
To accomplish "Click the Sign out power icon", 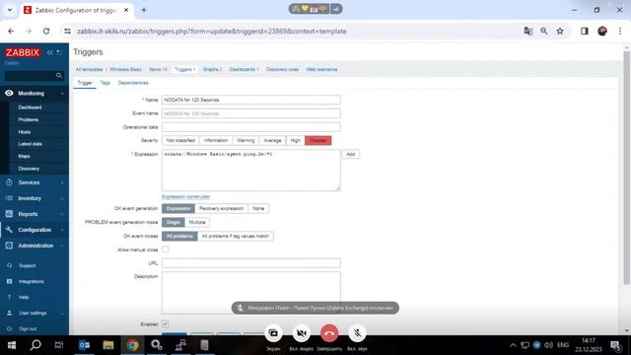I will point(9,328).
